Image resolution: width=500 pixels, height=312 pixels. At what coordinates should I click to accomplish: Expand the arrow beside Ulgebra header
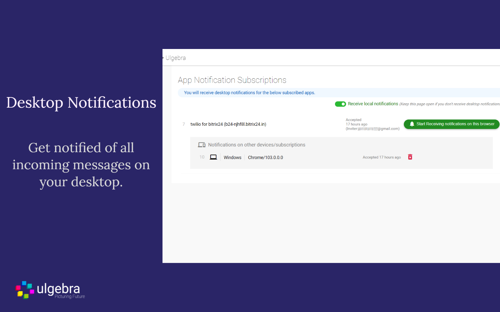click(163, 58)
